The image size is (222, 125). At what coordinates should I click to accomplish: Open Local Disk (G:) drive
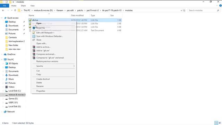(15, 107)
